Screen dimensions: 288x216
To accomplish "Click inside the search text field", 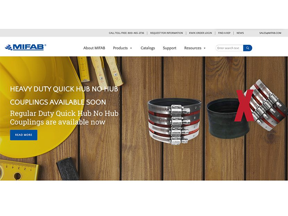I will 229,48.
